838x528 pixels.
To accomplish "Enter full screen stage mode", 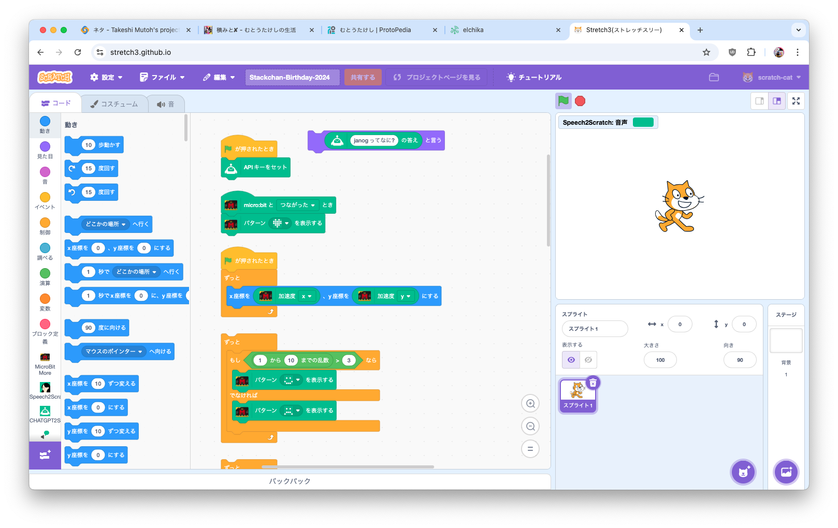I will [796, 101].
